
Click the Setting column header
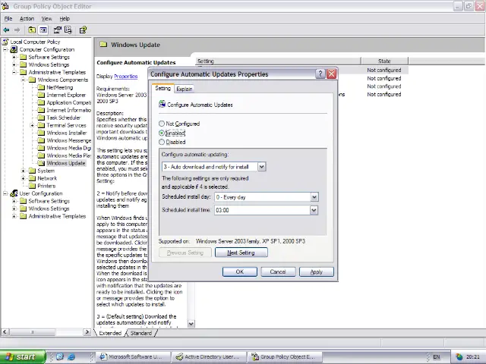point(279,61)
